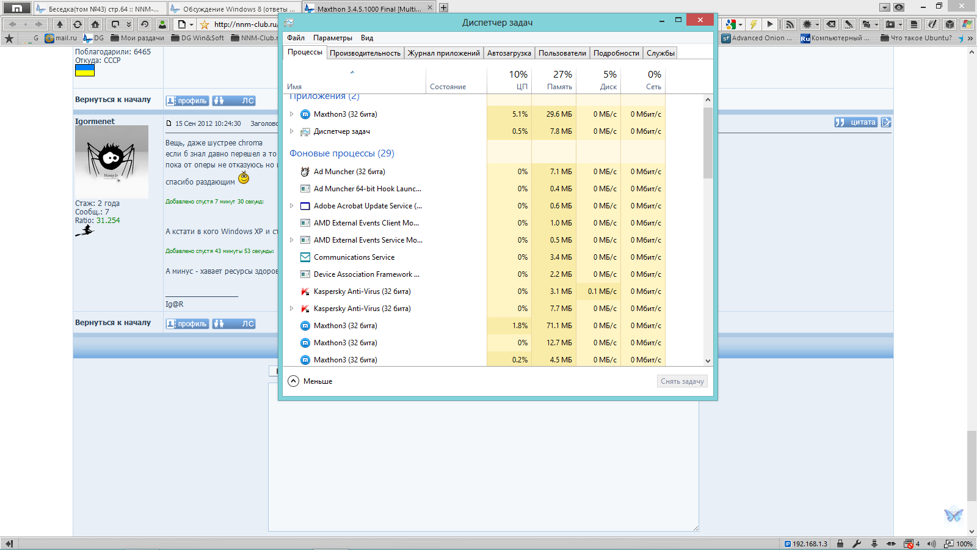This screenshot has height=550, width=977.
Task: Expand the Maxthon3 application process group
Action: [291, 114]
